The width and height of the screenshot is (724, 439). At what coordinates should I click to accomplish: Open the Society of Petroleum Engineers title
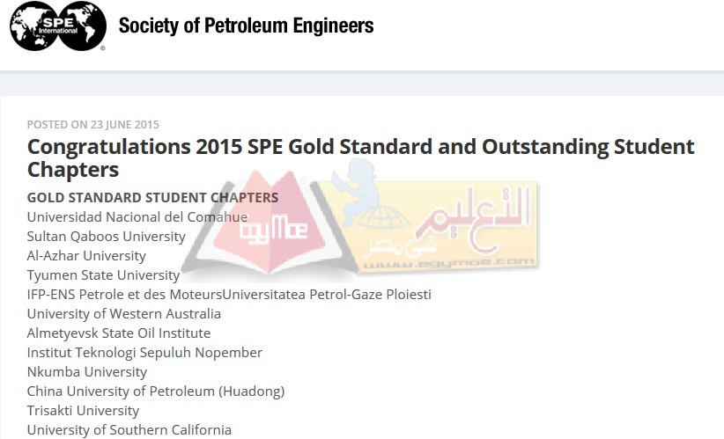tap(246, 26)
